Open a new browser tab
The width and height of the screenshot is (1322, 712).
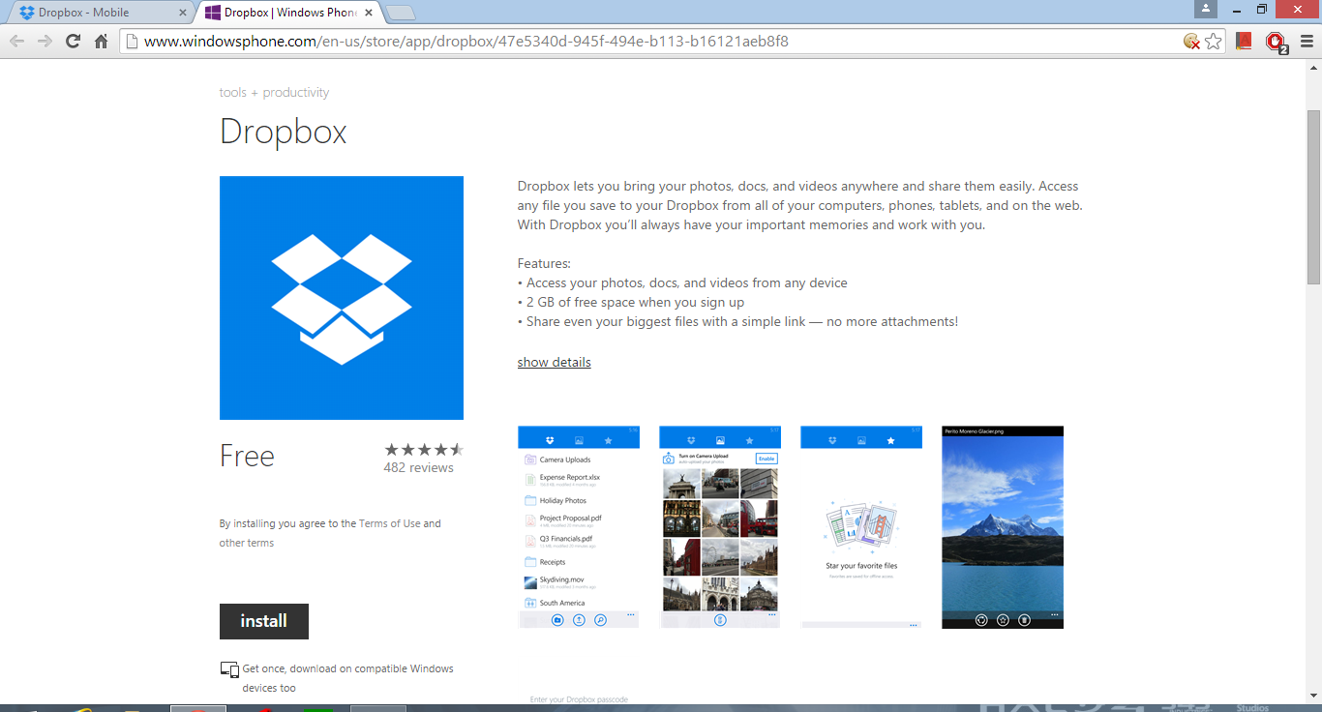point(401,14)
